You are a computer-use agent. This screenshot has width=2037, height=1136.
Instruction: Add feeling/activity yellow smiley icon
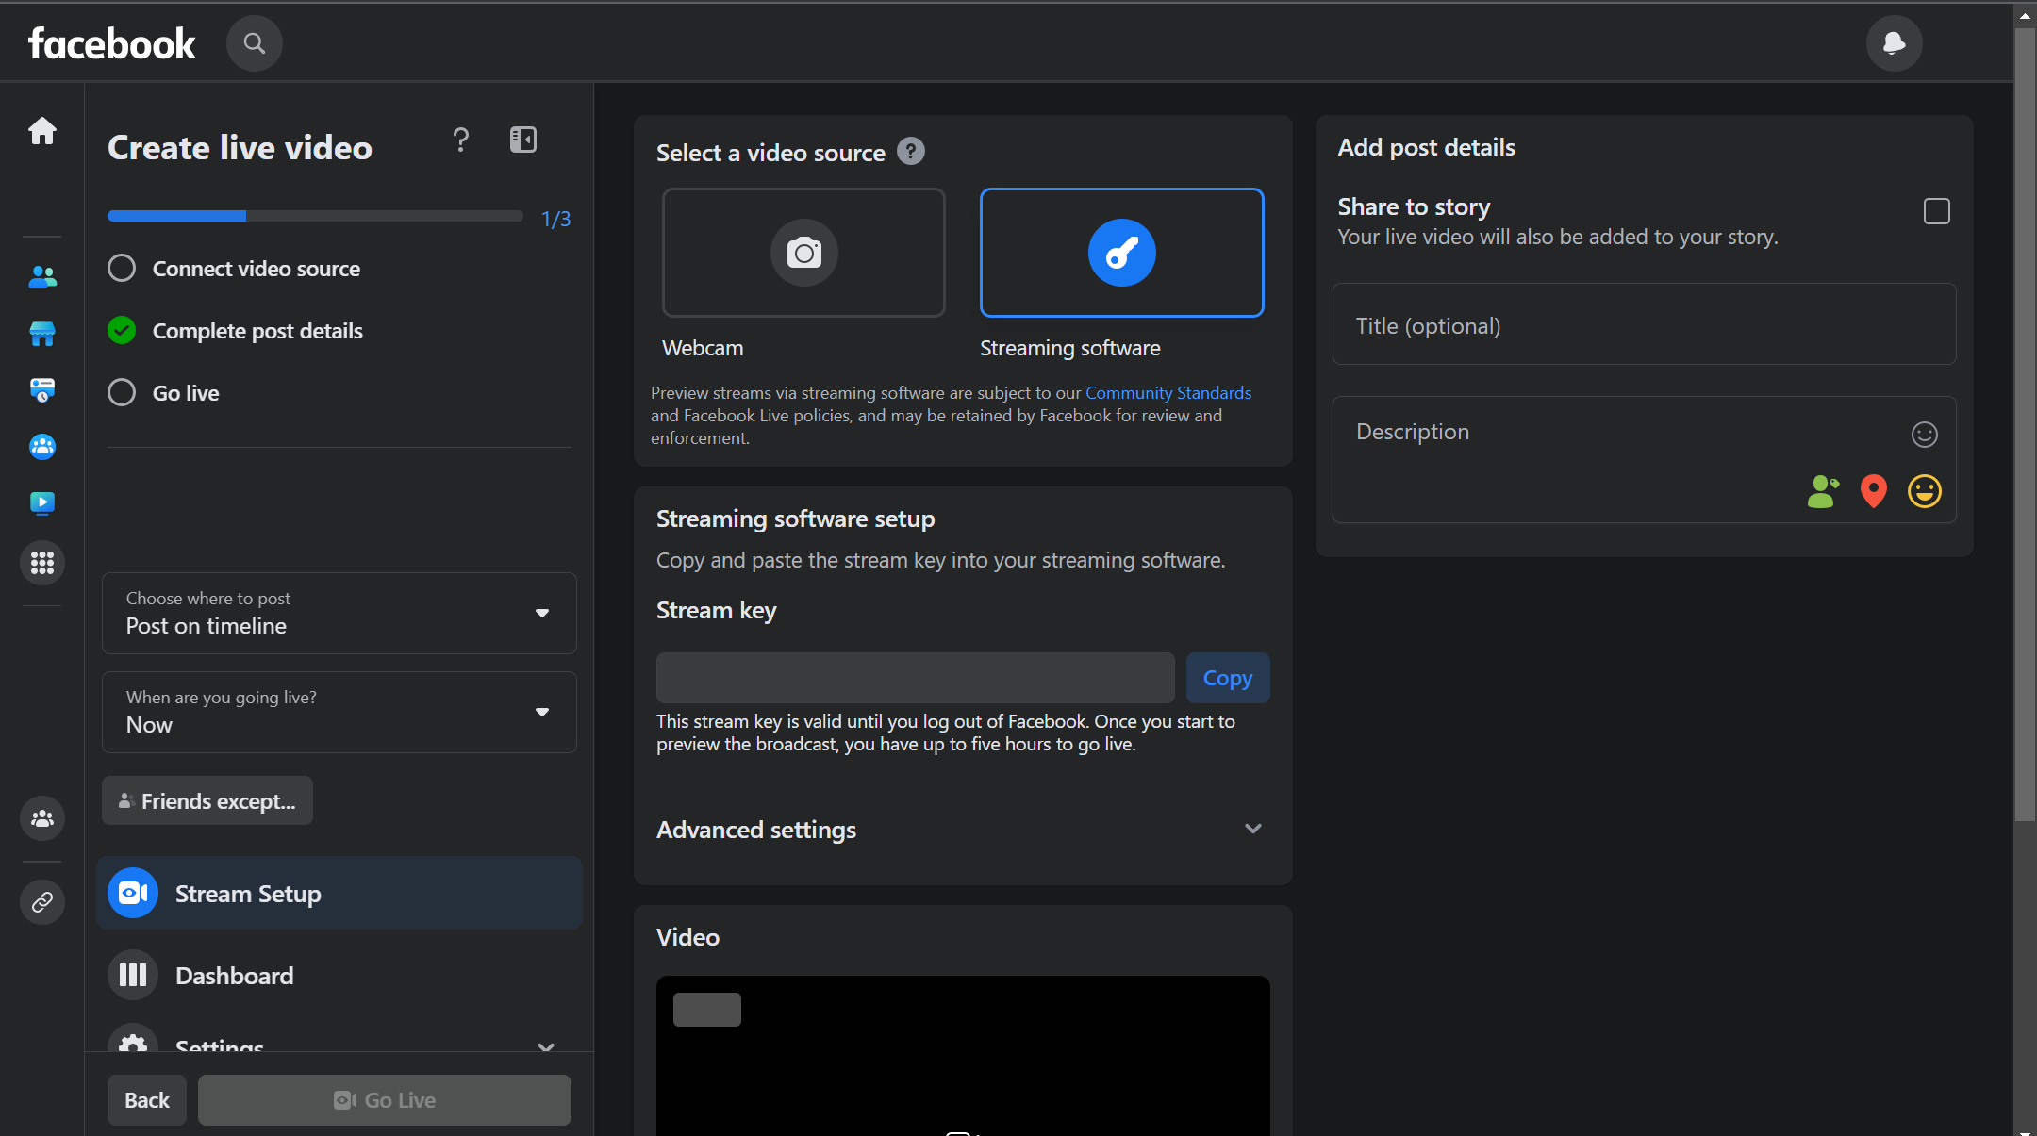coord(1925,491)
